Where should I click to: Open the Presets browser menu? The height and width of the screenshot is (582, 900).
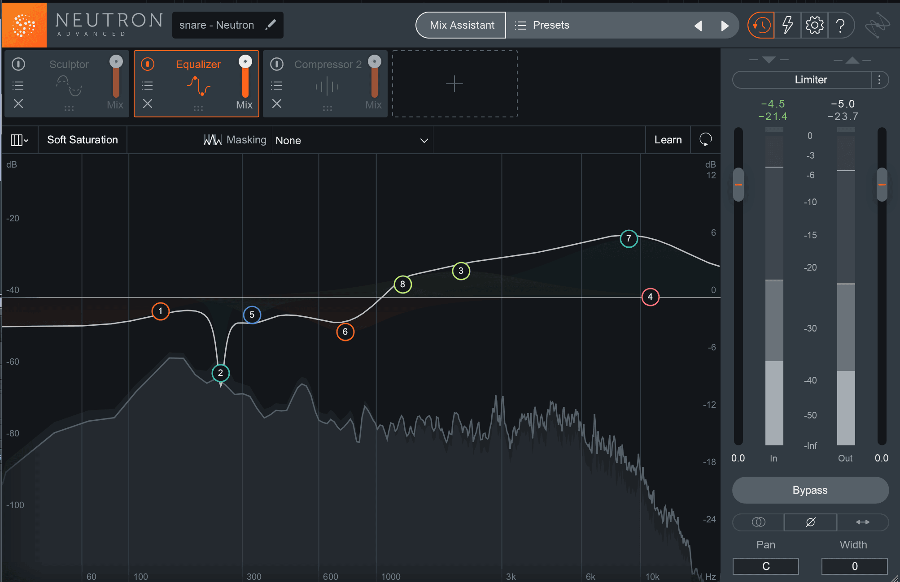click(542, 25)
